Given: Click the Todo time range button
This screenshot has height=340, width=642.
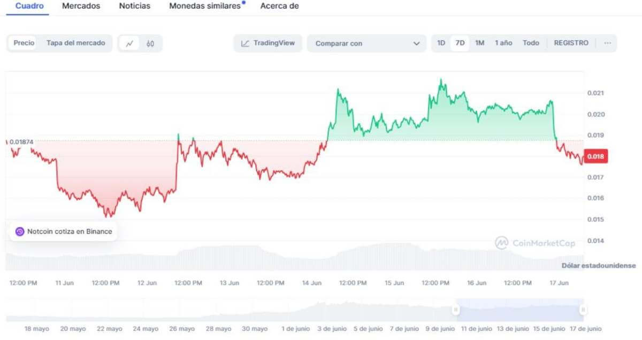Looking at the screenshot, I should point(530,43).
